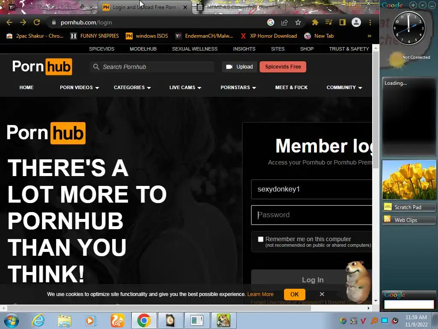Open MODELHUB in the top bar

point(143,49)
